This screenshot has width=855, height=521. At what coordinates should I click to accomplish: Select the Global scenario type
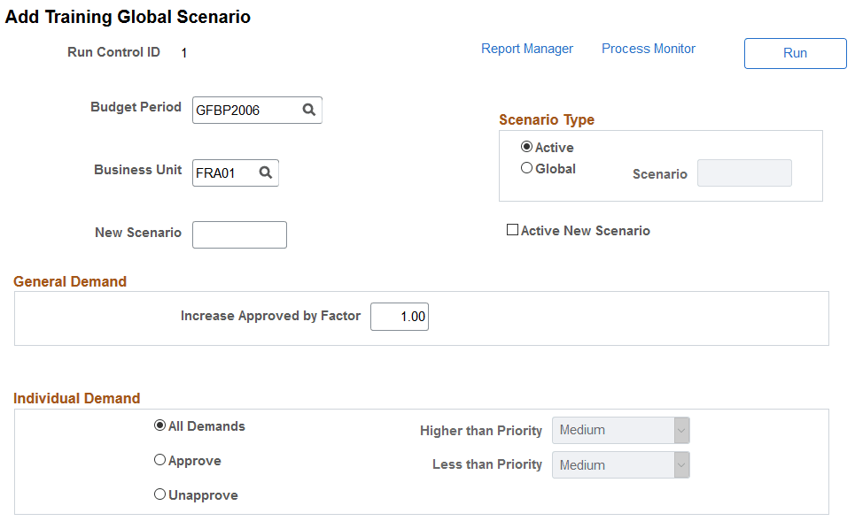pyautogui.click(x=527, y=167)
